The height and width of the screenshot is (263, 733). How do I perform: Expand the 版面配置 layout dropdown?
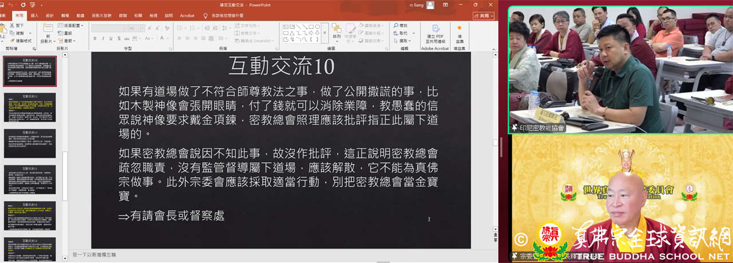72,26
